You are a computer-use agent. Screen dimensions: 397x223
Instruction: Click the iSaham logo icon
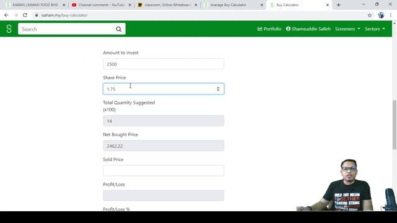9,29
